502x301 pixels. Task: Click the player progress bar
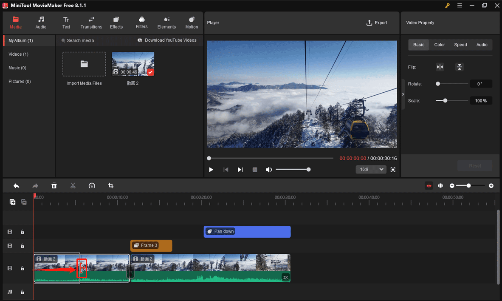271,158
